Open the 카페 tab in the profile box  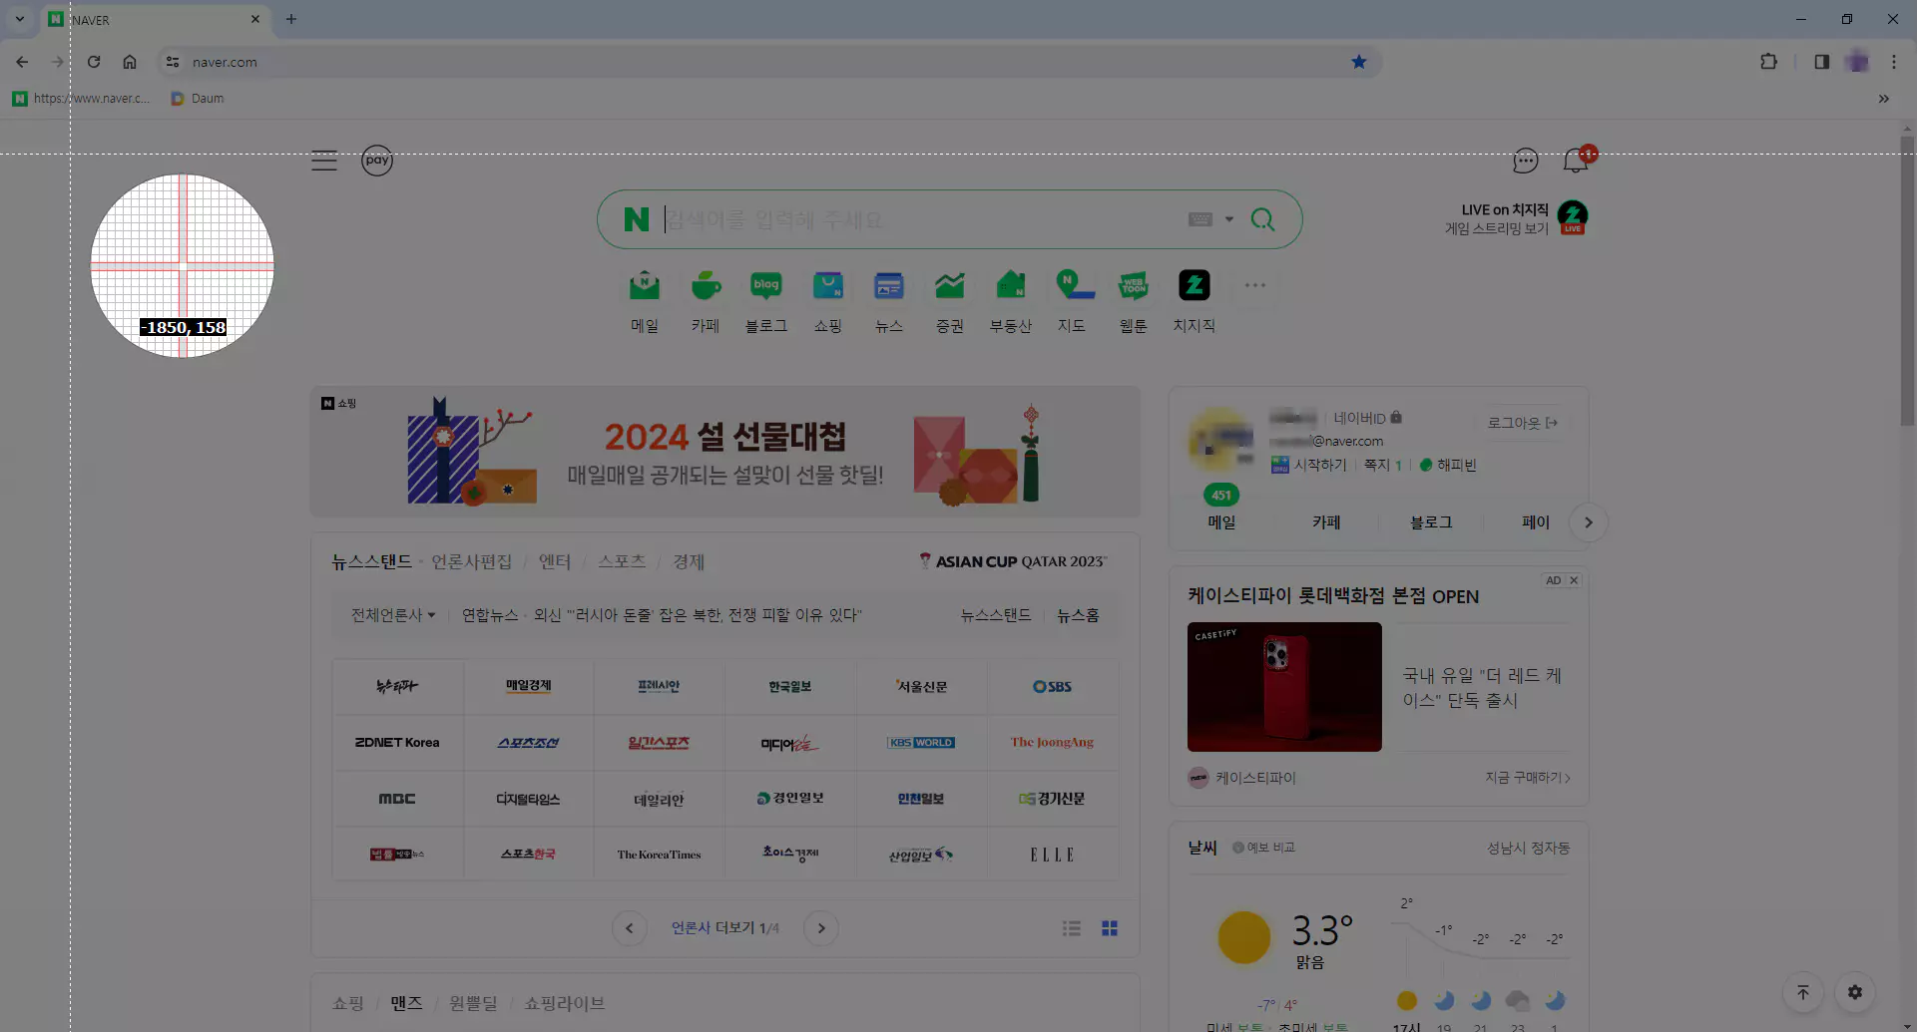(x=1326, y=522)
